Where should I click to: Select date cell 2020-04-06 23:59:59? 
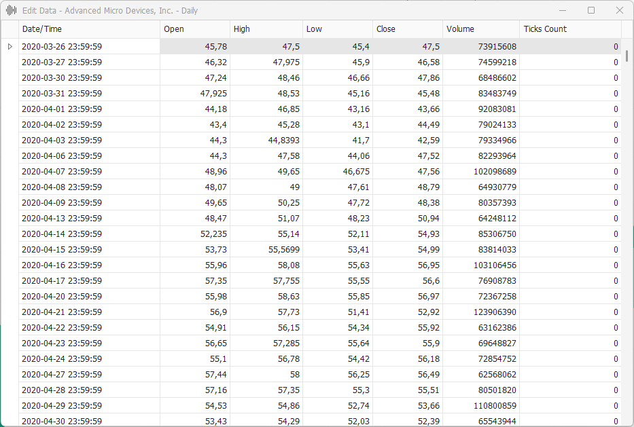tap(90, 156)
